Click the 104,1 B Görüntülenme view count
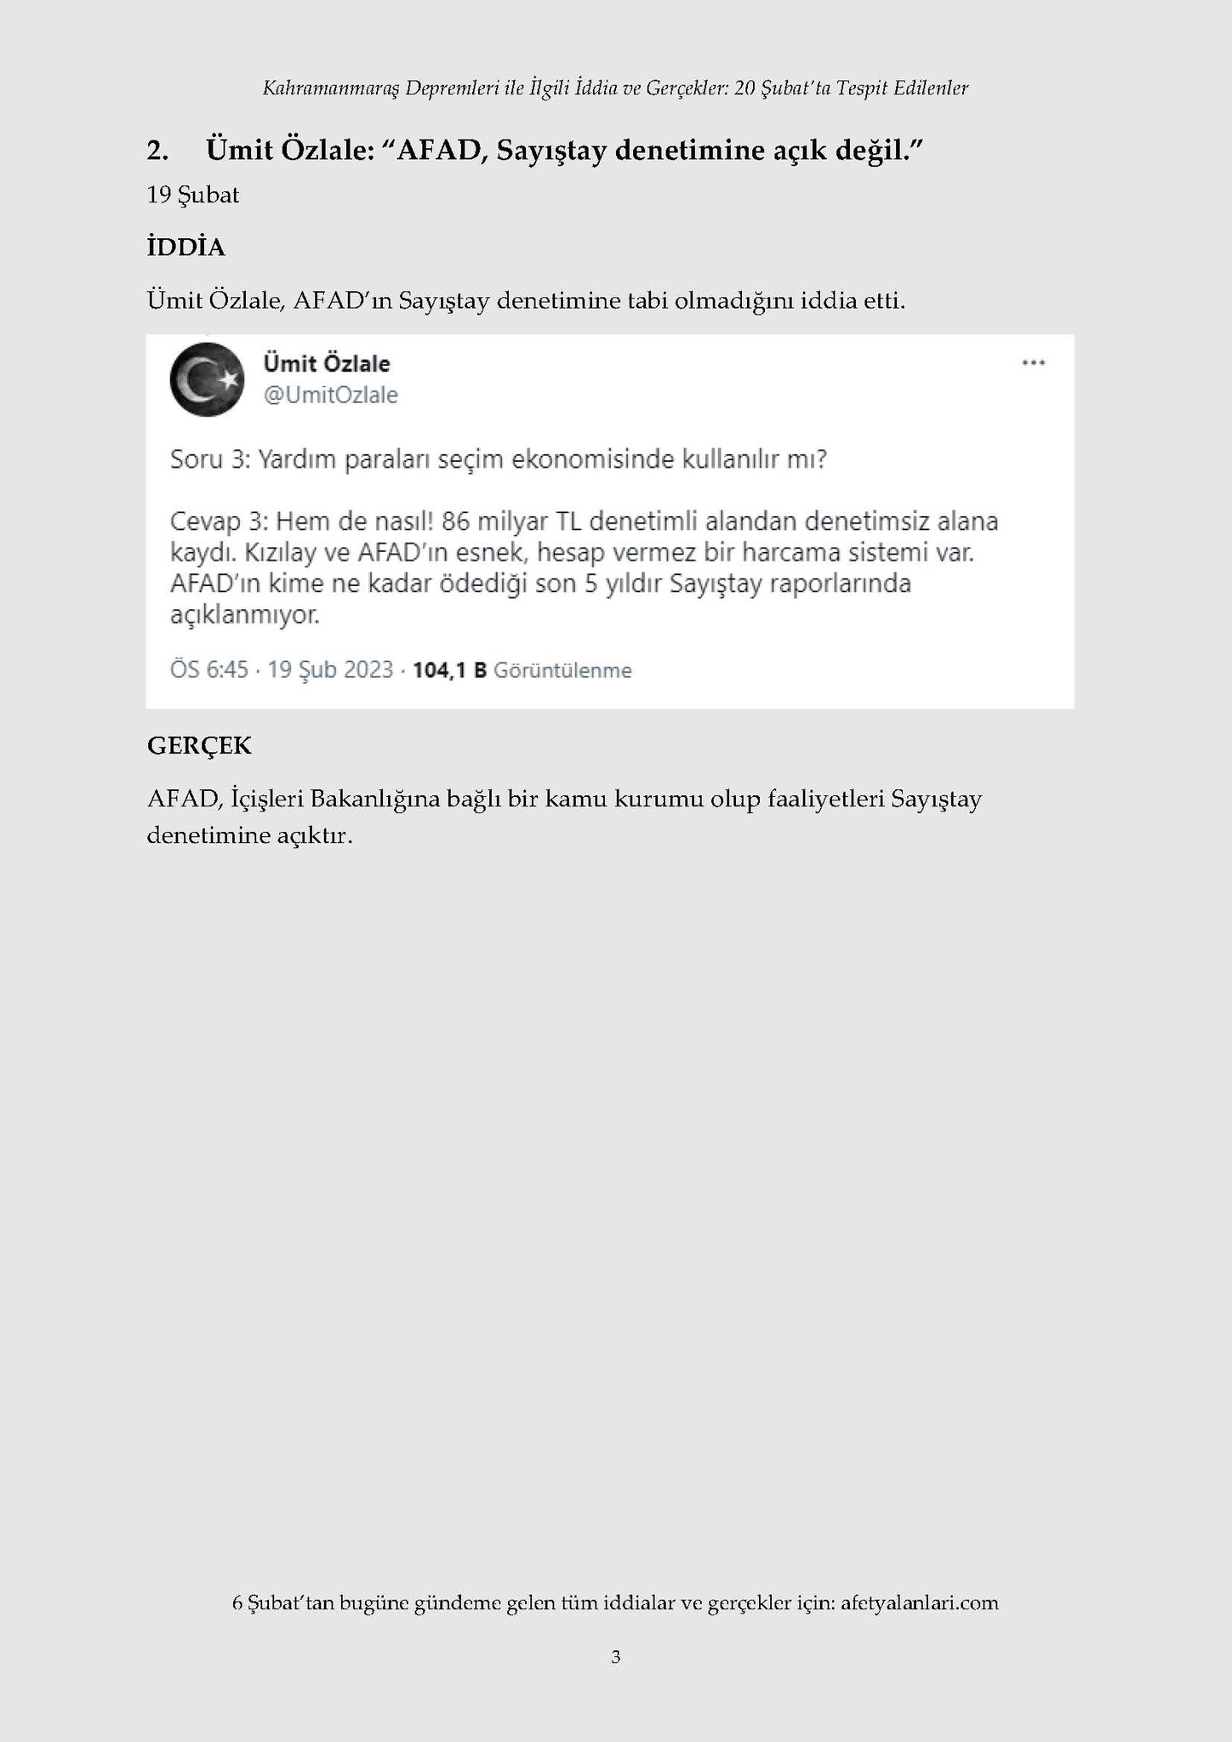 tap(522, 670)
